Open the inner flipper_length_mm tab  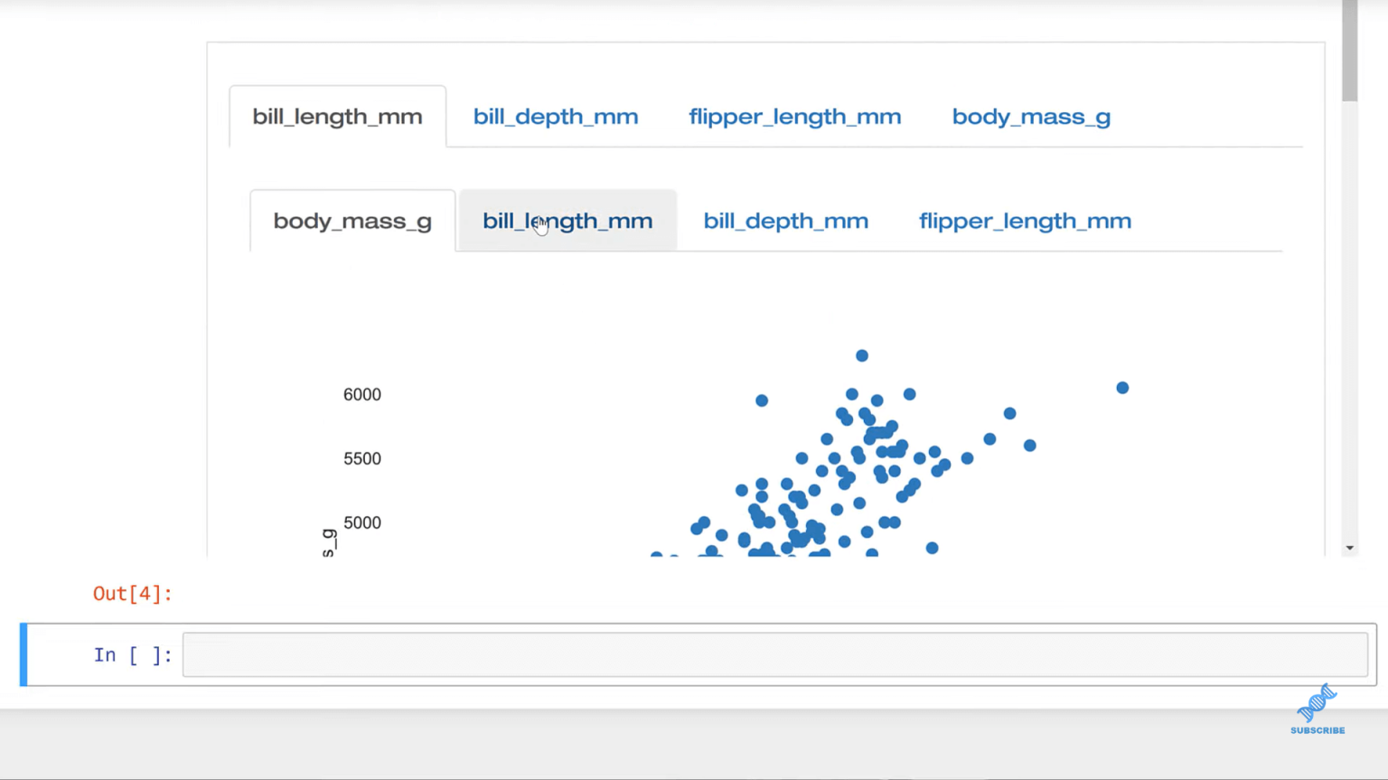tap(1025, 221)
